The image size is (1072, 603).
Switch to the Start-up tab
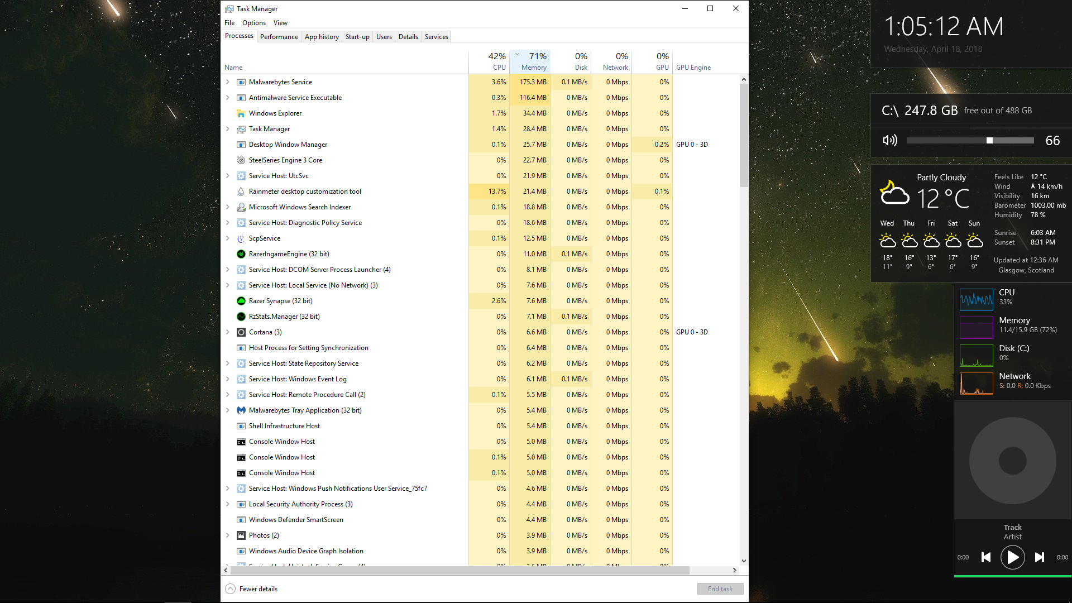(x=357, y=37)
